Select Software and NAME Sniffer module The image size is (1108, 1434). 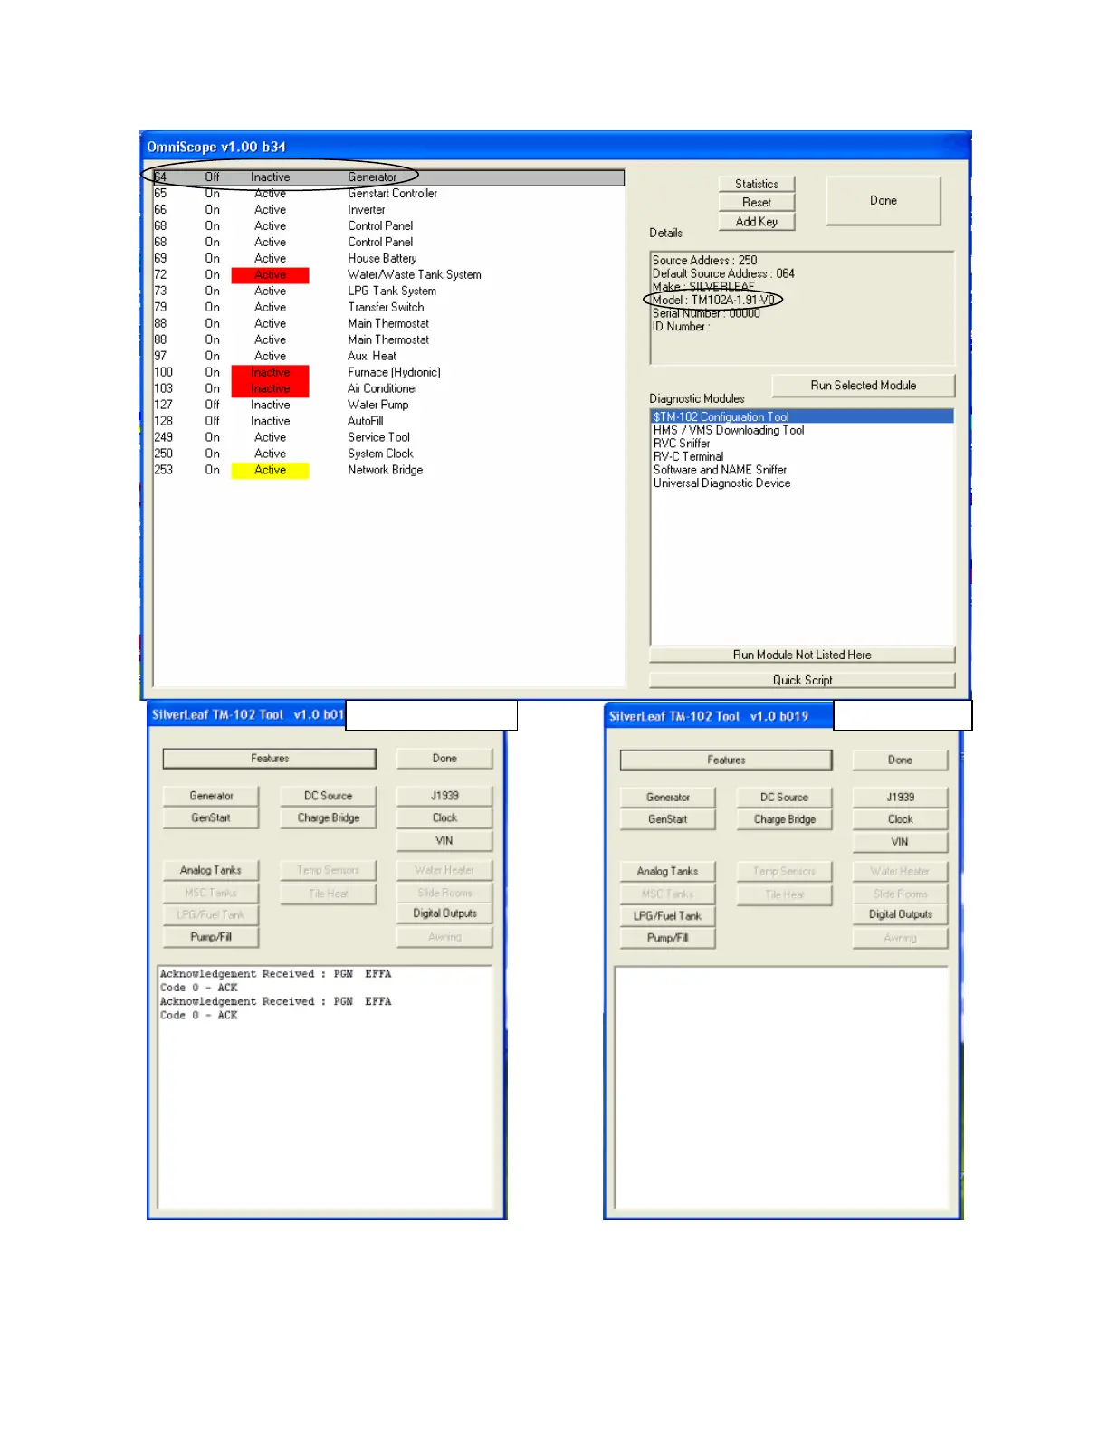pyautogui.click(x=802, y=470)
